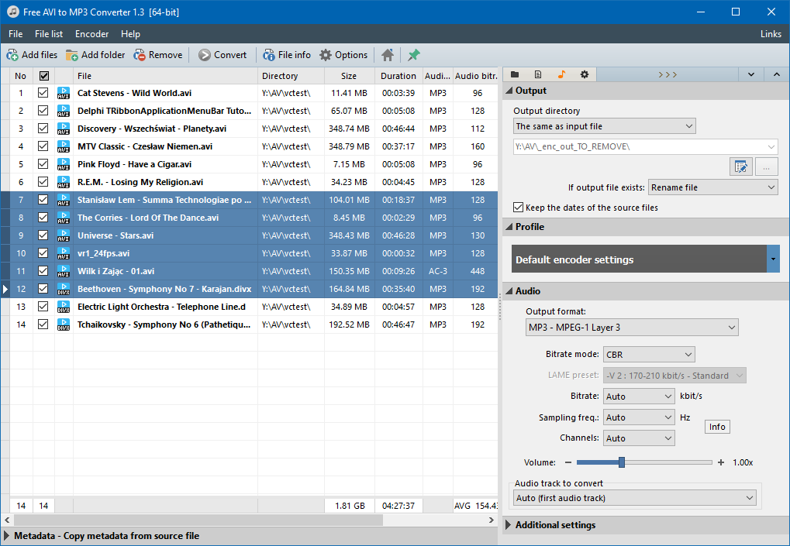
Task: Open the File menu
Action: tap(16, 34)
